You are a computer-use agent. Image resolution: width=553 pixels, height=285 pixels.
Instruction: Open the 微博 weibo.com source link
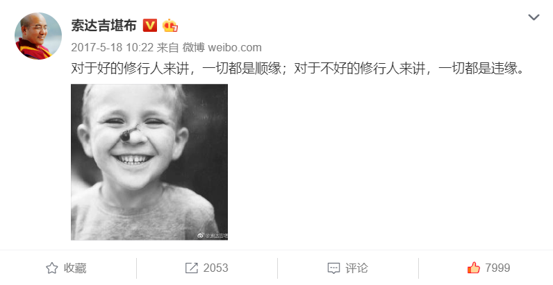[x=222, y=47]
